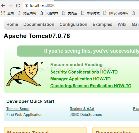Click the browser forward arrow
Image resolution: width=139 pixels, height=133 pixels.
point(11,6)
